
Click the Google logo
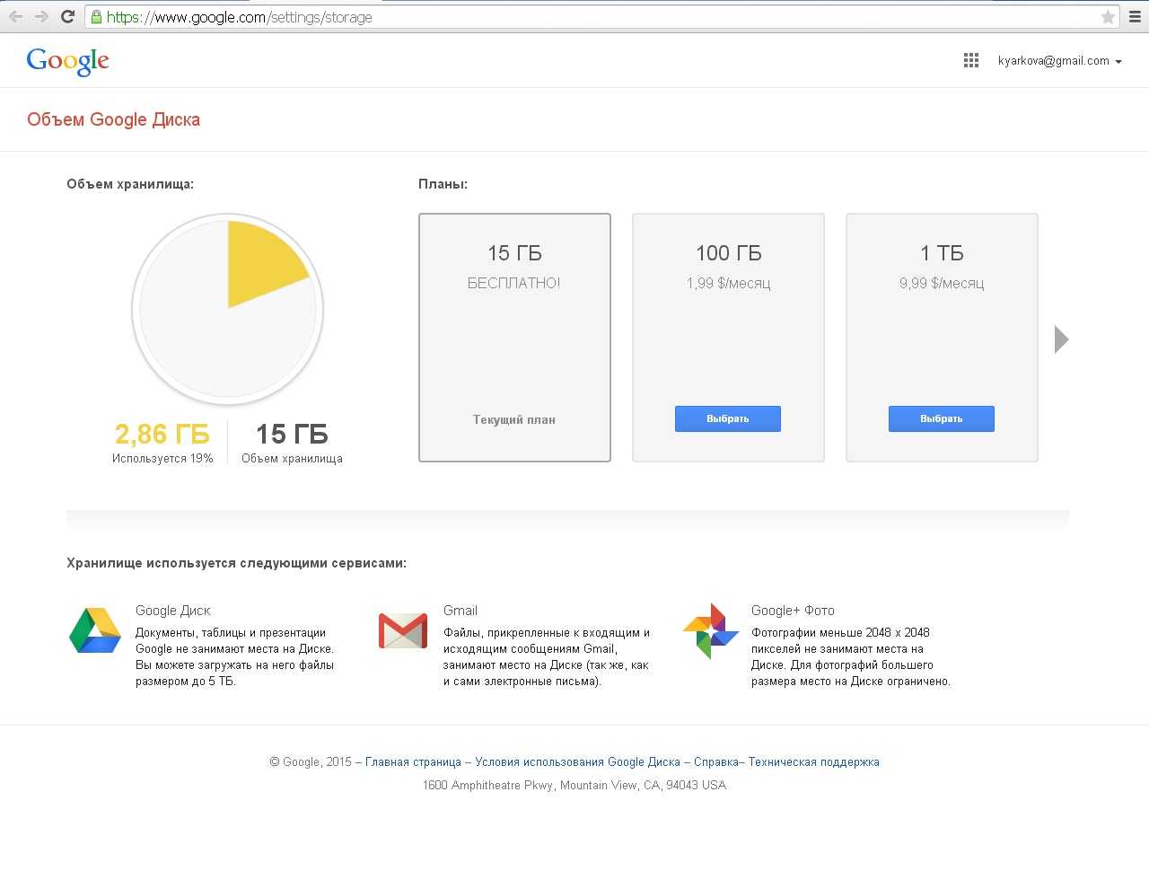coord(67,61)
